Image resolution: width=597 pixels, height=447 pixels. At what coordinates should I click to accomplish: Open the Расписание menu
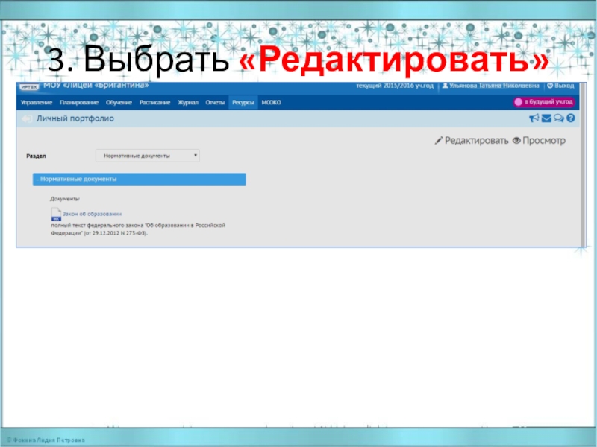coord(154,102)
